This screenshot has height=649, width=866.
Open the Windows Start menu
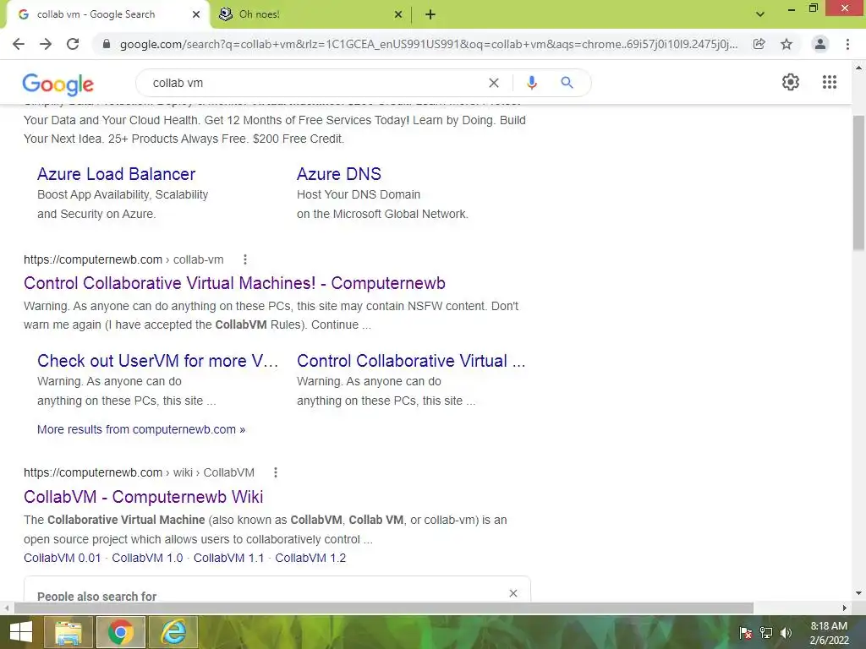pos(21,632)
